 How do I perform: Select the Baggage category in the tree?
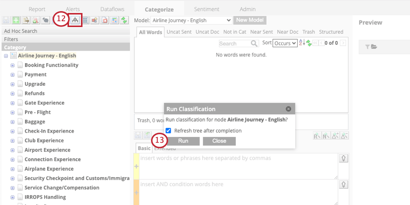[35, 122]
